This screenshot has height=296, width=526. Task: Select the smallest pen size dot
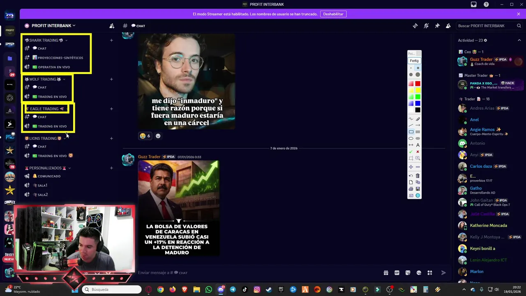click(411, 68)
